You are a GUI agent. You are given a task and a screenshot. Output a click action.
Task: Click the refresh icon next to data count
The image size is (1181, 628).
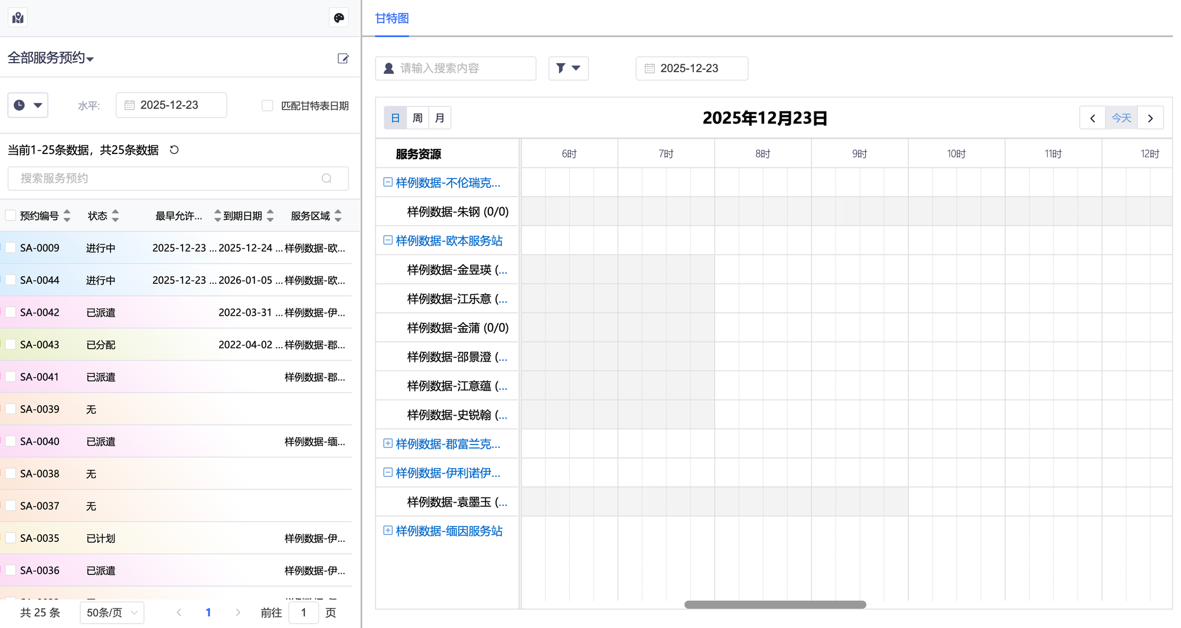(174, 150)
